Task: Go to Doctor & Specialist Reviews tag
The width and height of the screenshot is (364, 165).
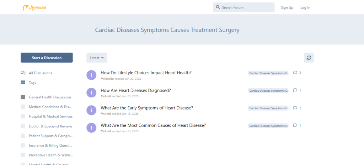Action: (50, 126)
